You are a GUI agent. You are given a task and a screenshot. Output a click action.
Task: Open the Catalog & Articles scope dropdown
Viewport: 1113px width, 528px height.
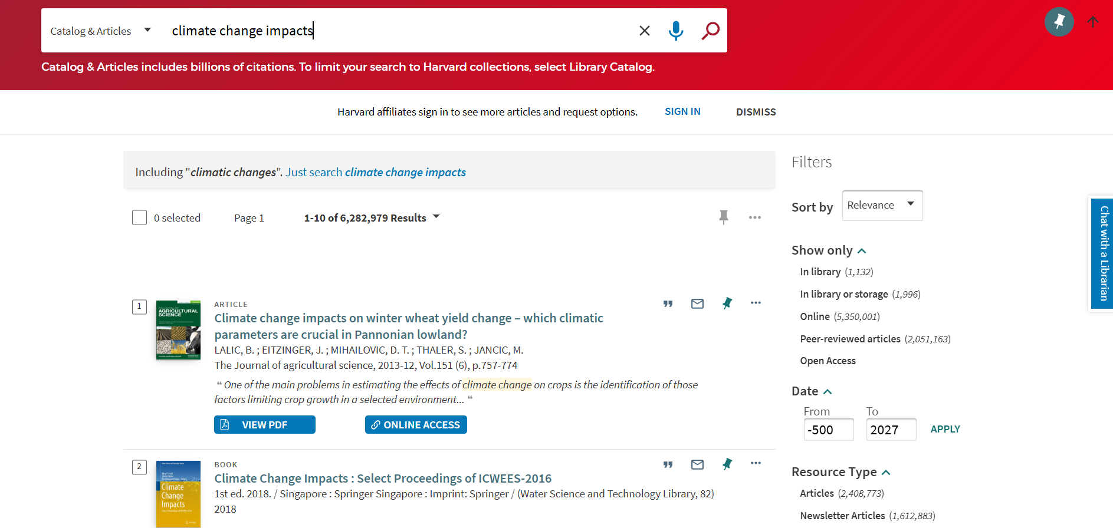tap(101, 31)
